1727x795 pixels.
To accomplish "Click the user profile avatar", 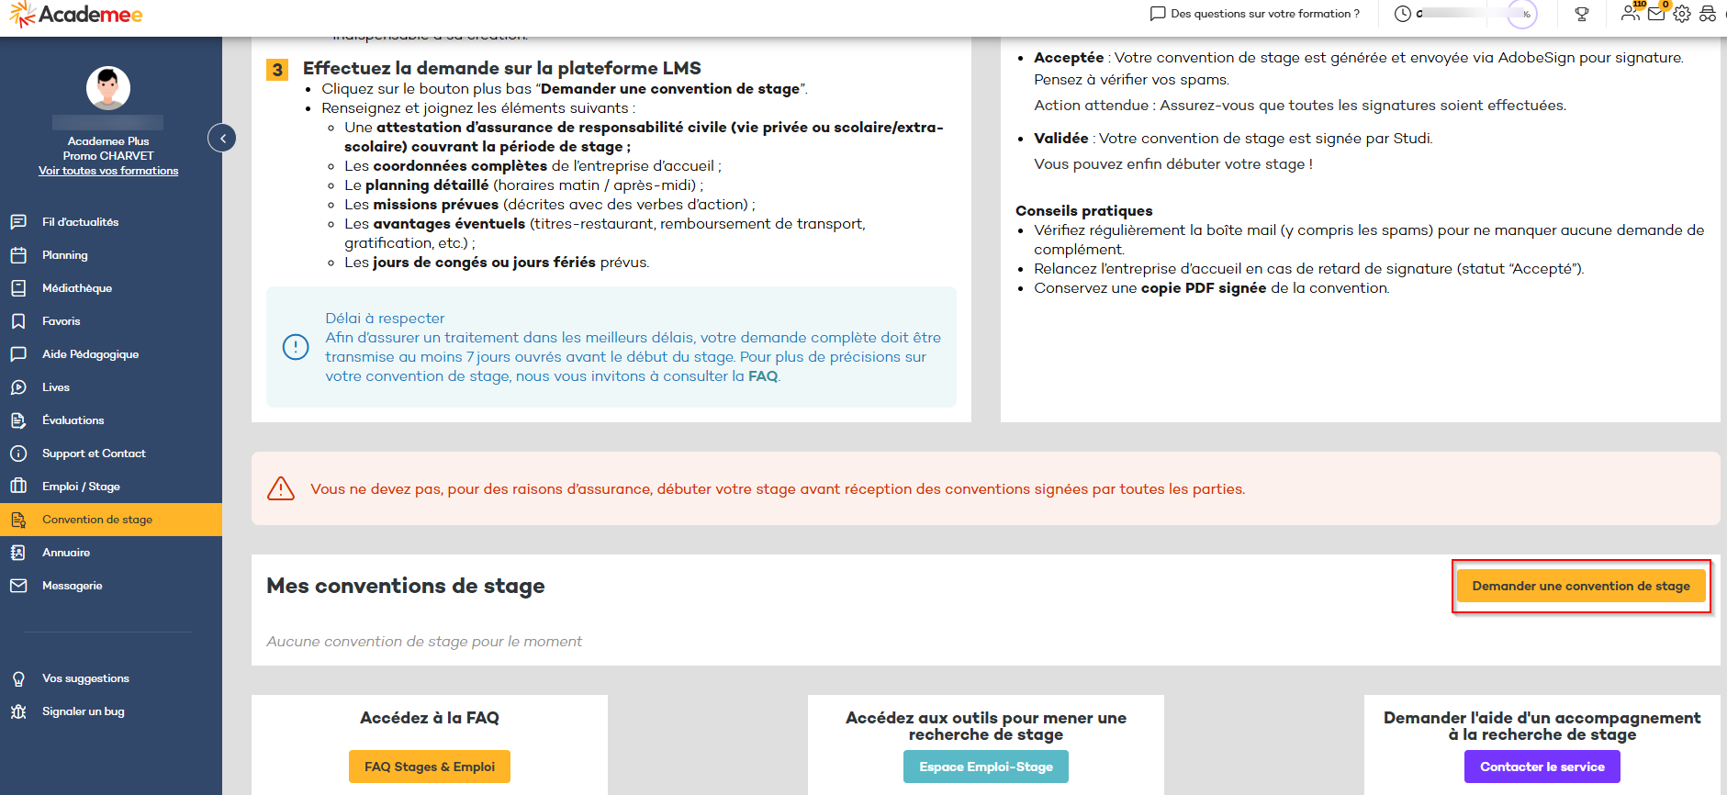I will 108,88.
